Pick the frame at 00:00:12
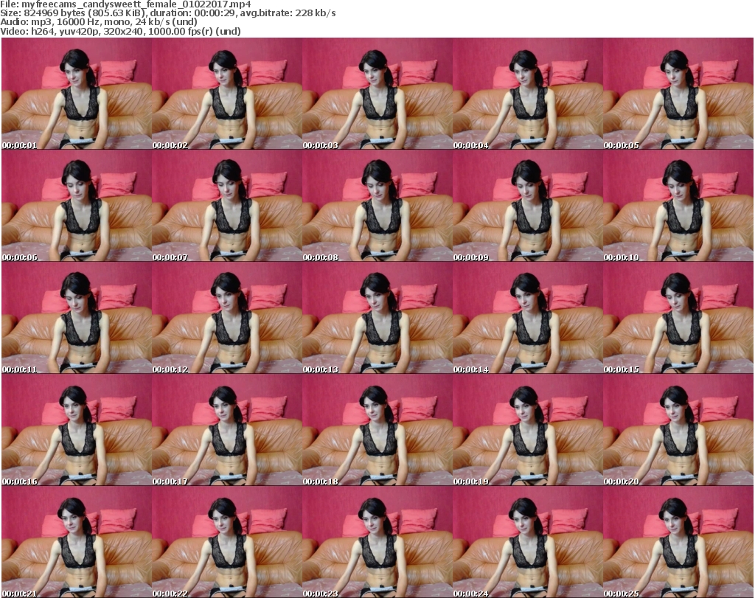This screenshot has width=755, height=598. (227, 318)
